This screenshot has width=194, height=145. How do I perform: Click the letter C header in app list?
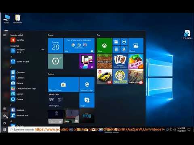[x=11, y=67]
